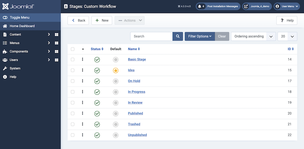
Task: Check the box for In Progress row
Action: coord(73,92)
